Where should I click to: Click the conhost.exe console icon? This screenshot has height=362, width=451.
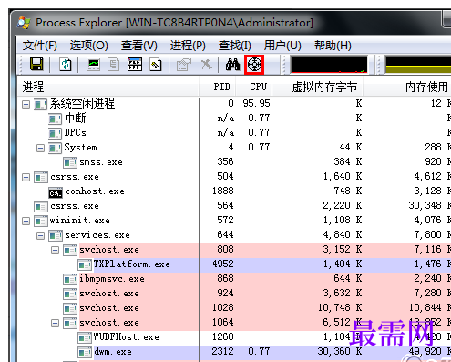[56, 192]
